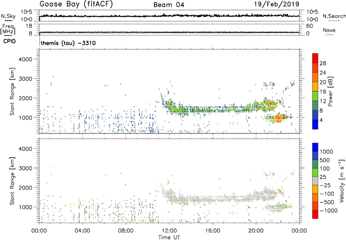Click the "Beam 04" label

pyautogui.click(x=169, y=5)
